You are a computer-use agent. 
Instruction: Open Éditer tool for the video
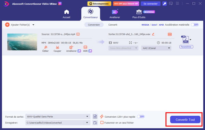45,49
